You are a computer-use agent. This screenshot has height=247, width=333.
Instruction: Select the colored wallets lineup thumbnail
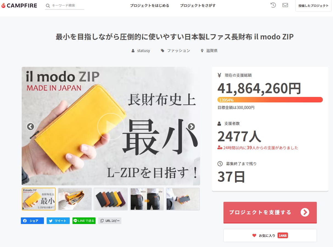(111, 199)
